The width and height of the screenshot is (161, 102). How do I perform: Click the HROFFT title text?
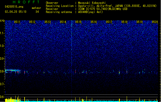(x=26, y=2)
